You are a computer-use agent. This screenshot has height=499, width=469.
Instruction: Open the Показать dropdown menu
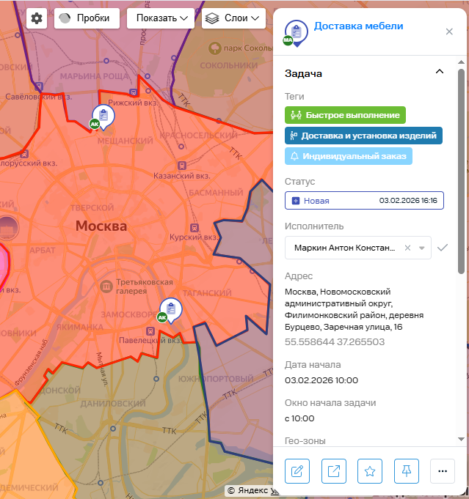(x=160, y=18)
